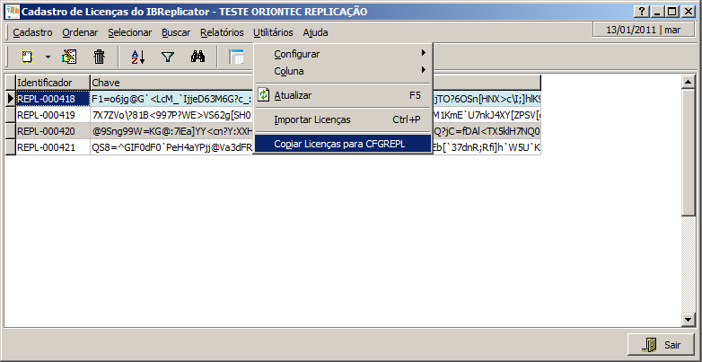Open the Ajuda menu
The image size is (702, 362).
pyautogui.click(x=315, y=32)
